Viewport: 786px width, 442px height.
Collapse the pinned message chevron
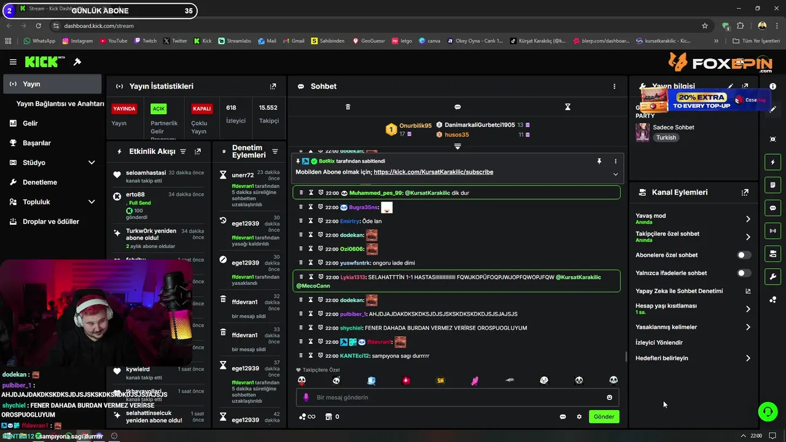click(x=615, y=174)
